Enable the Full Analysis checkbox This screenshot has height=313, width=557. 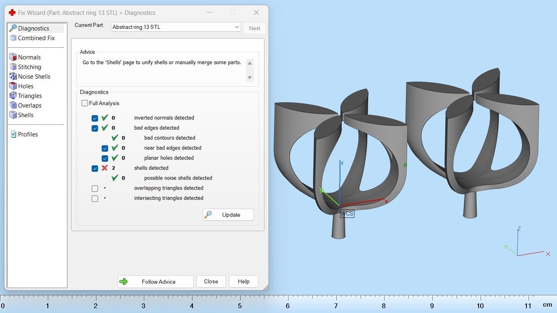[x=85, y=103]
